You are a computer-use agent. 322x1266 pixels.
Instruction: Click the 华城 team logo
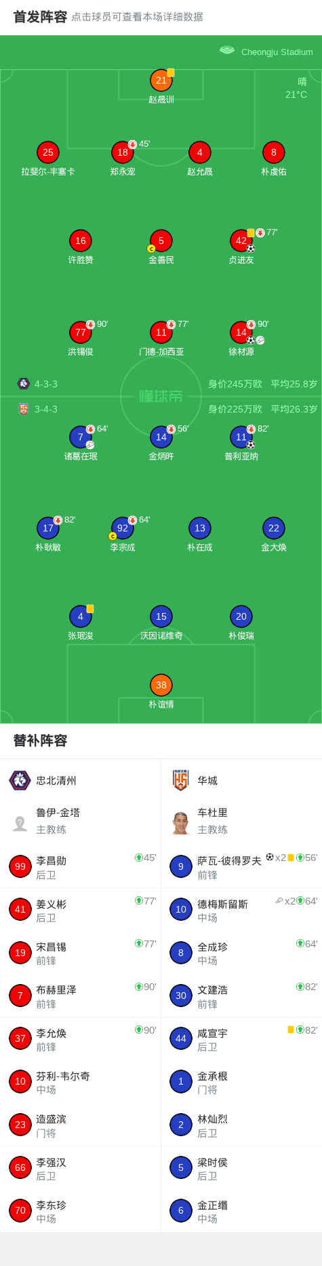click(180, 780)
